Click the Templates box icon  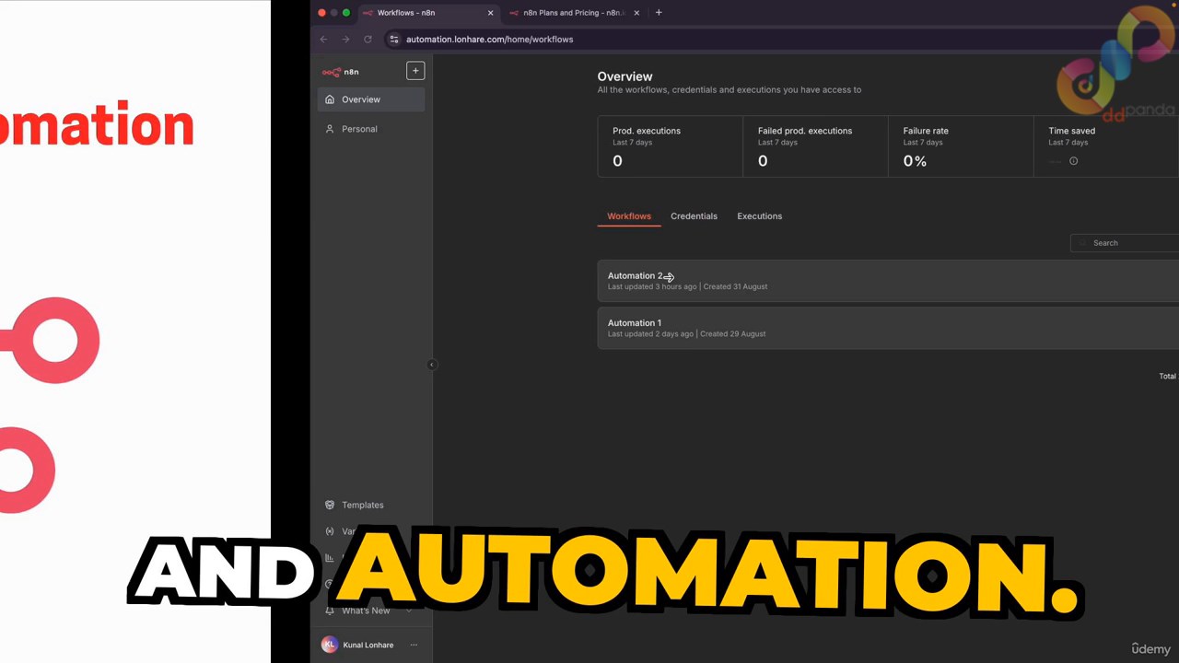330,505
